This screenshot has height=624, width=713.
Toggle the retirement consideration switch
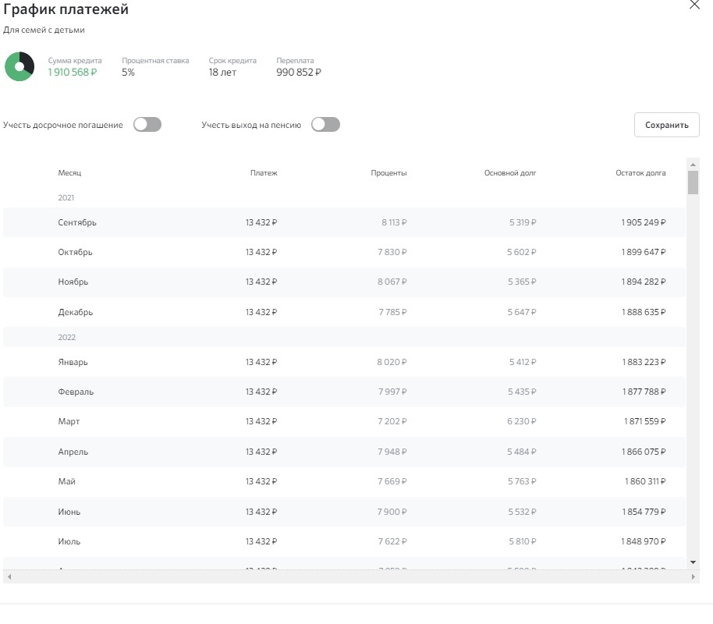click(x=325, y=125)
